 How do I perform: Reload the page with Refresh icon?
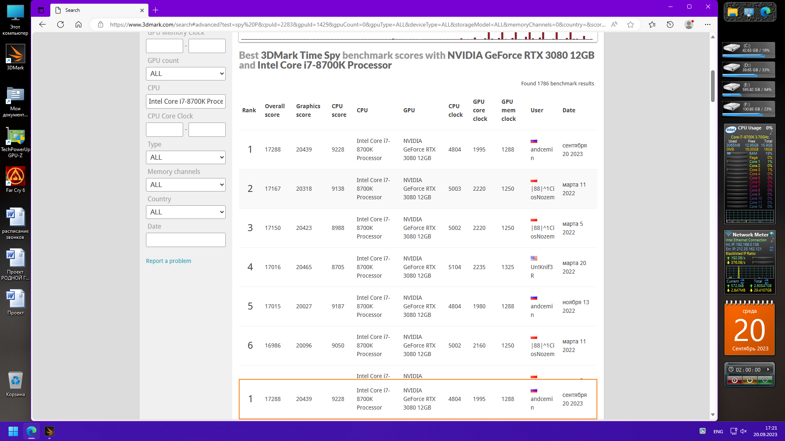(x=61, y=24)
